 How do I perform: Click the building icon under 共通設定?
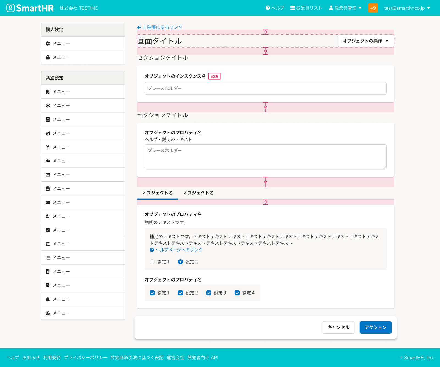(x=48, y=92)
